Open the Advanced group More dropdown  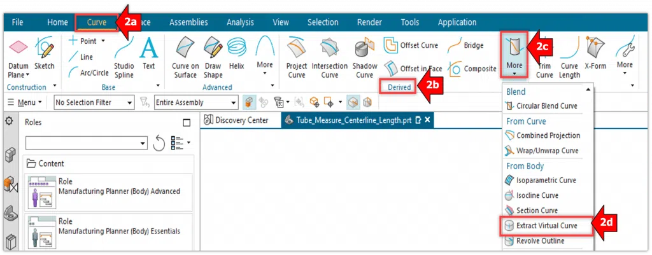click(264, 56)
